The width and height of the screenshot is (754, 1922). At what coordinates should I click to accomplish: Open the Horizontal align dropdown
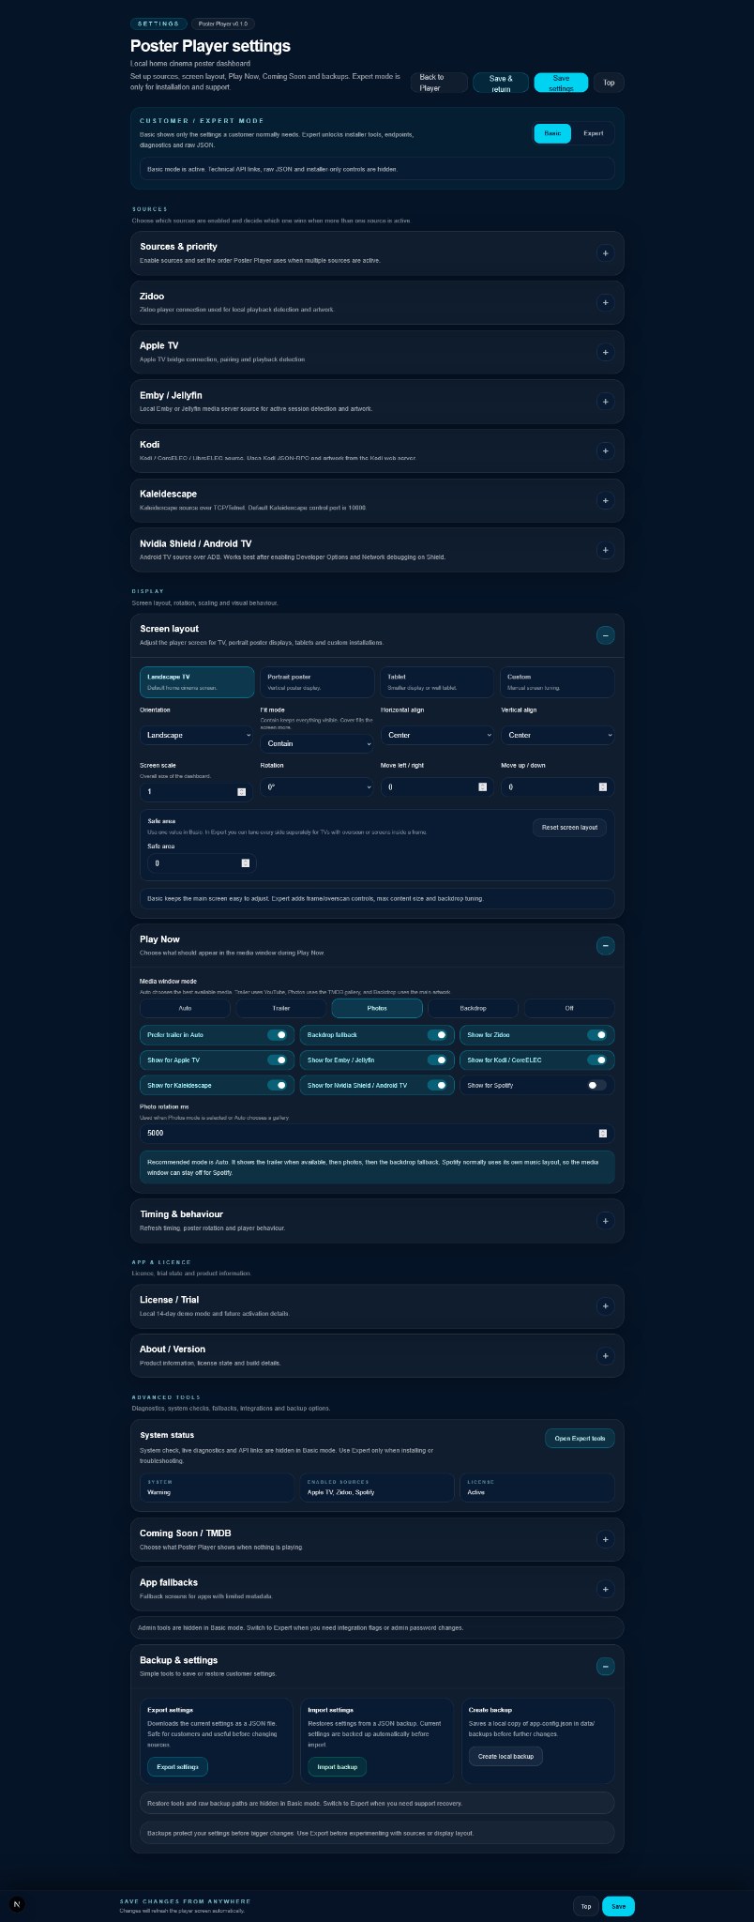437,735
